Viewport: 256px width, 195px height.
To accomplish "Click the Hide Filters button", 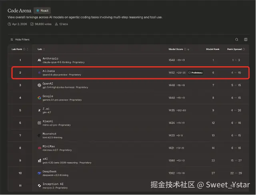I will [x=20, y=39].
